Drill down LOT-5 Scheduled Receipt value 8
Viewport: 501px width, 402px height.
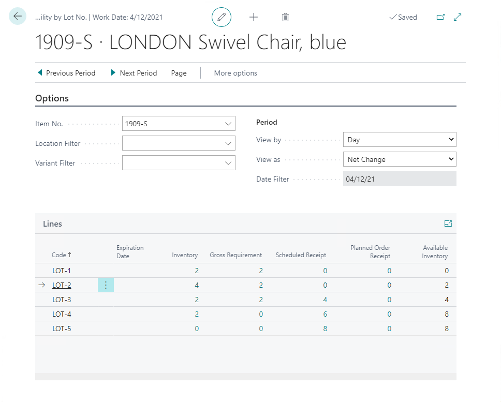coord(325,329)
